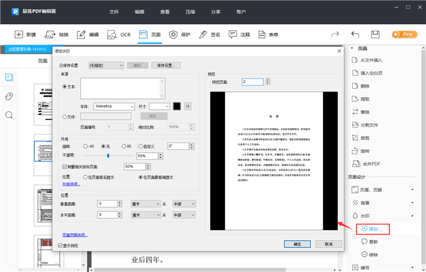Click the preview page number field
This screenshot has width=426, height=272.
[253, 82]
